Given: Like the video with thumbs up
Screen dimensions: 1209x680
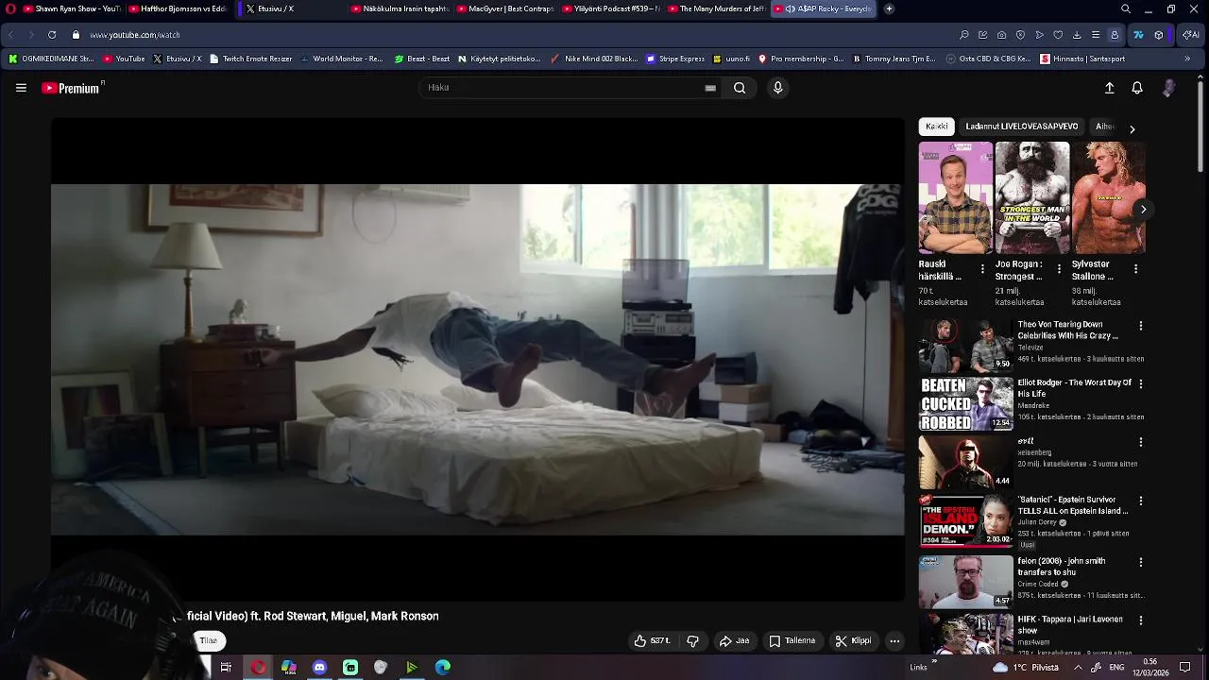Looking at the screenshot, I should click(x=652, y=641).
